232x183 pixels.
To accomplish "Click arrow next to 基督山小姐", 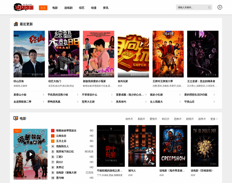I will pyautogui.click(x=43, y=95).
